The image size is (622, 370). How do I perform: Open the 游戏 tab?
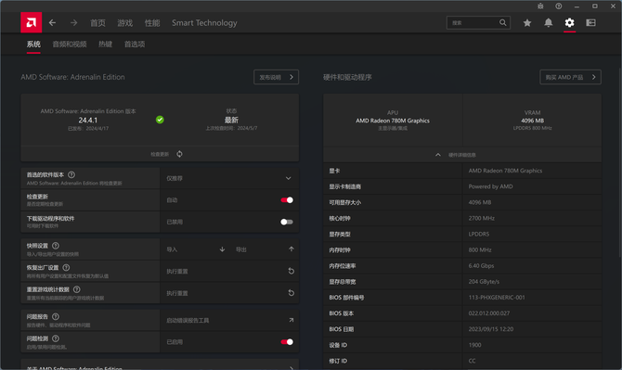125,23
